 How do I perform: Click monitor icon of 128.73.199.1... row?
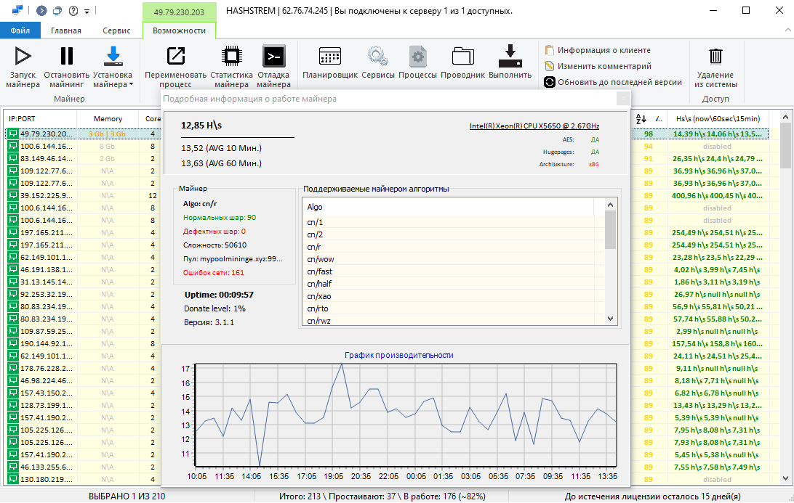[13, 406]
